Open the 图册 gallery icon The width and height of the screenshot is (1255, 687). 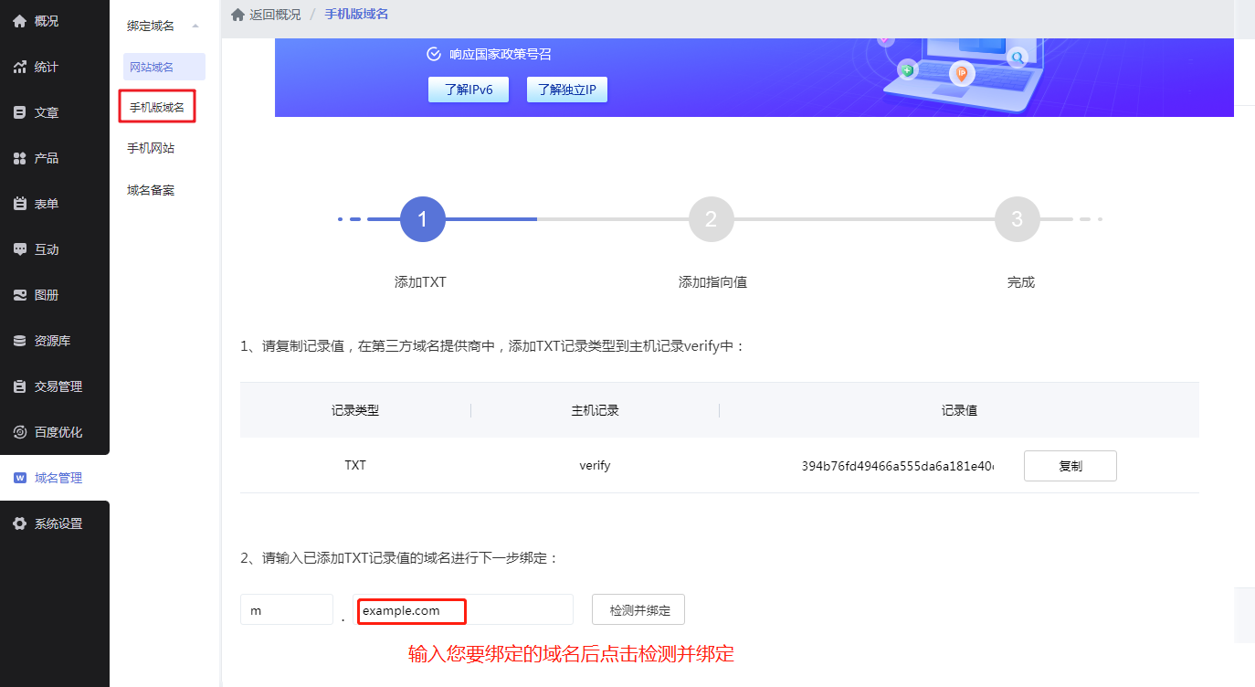(19, 295)
